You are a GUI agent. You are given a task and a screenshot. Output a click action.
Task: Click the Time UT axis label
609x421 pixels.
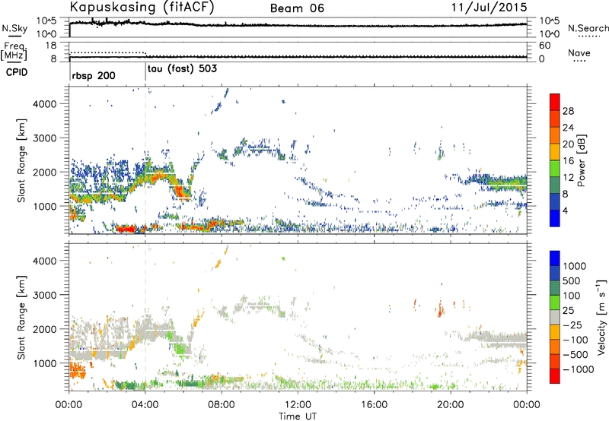298,416
